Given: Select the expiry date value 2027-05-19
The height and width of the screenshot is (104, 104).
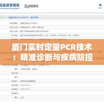Looking at the screenshot, I should 25,89.
